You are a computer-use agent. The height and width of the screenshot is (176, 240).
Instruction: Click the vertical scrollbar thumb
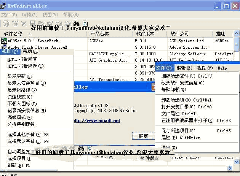[236, 44]
